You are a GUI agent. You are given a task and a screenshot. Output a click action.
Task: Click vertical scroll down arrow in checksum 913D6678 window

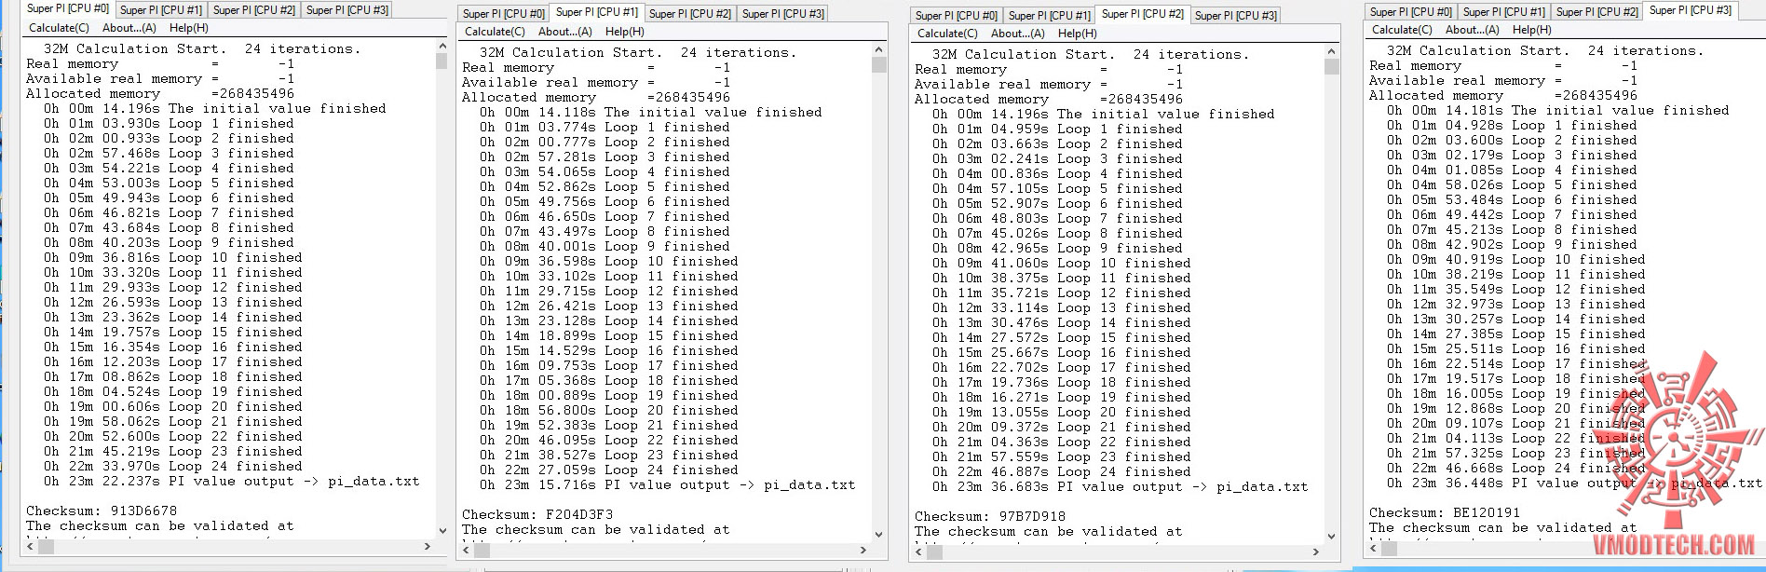[441, 530]
